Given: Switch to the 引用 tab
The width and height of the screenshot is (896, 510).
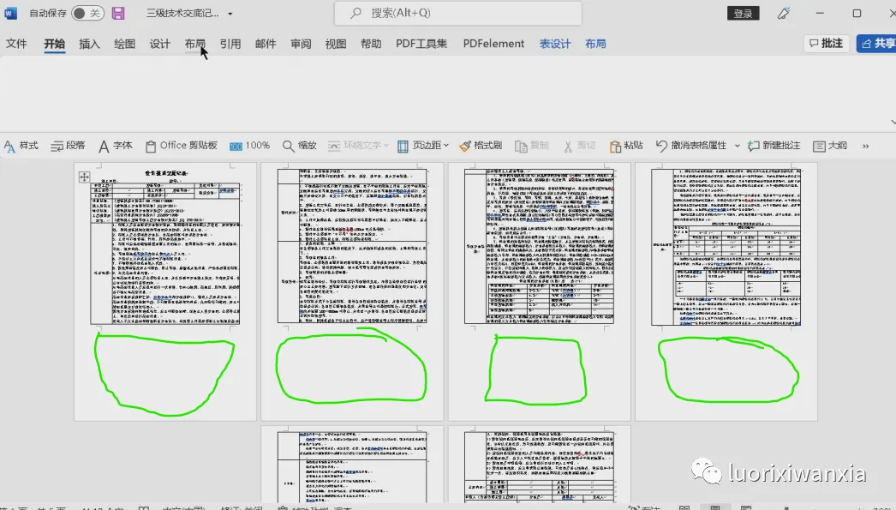Looking at the screenshot, I should pos(230,44).
